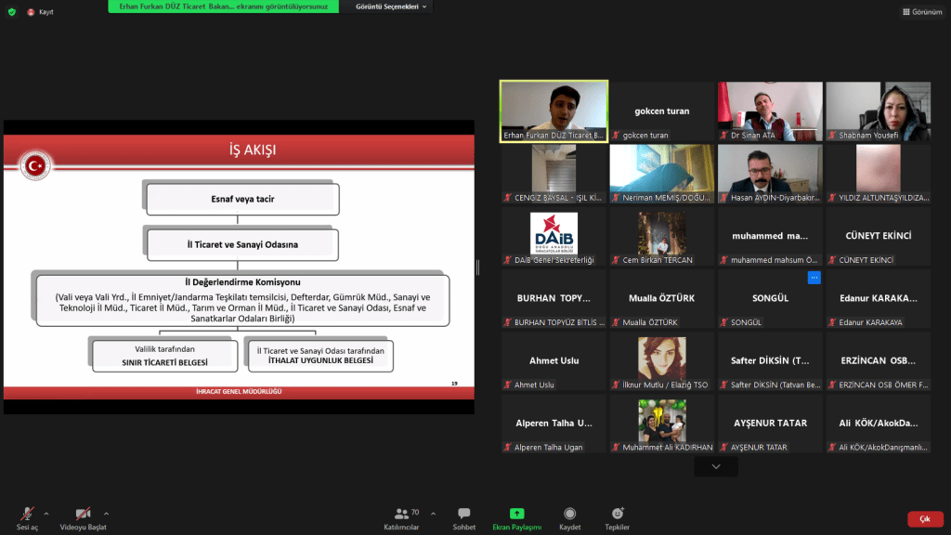Unmute microphone using Sesi aç
Viewport: 951px width, 535px height.
click(28, 517)
